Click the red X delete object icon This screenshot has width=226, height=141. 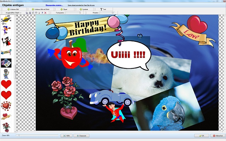click(x=45, y=13)
